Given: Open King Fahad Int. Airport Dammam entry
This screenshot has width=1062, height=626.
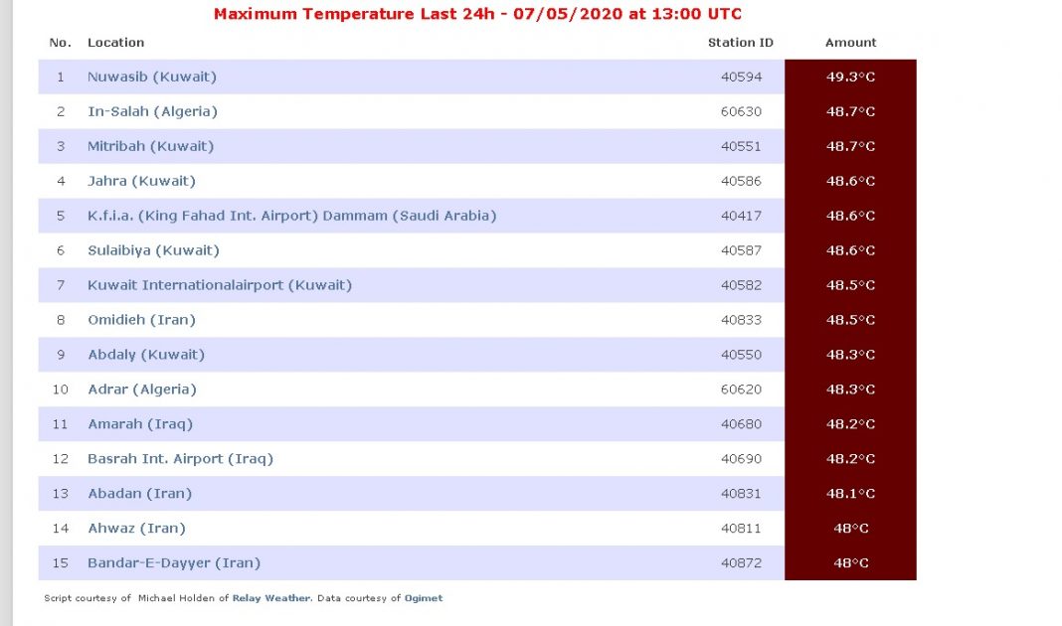Looking at the screenshot, I should coord(291,216).
